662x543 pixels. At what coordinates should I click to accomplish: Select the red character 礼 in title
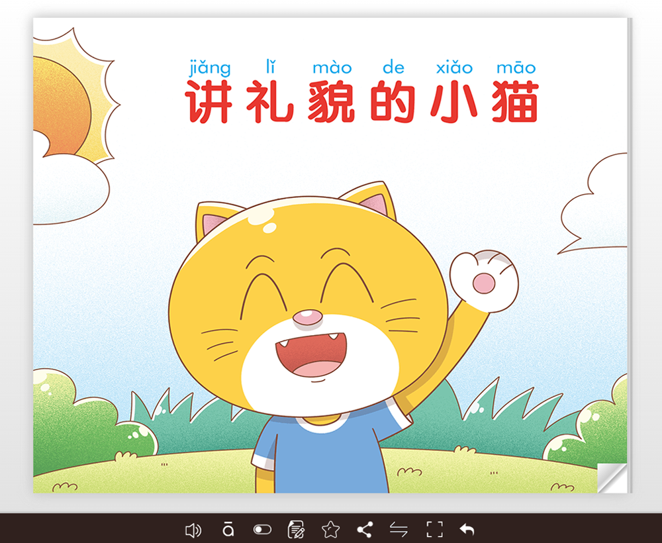pos(269,103)
